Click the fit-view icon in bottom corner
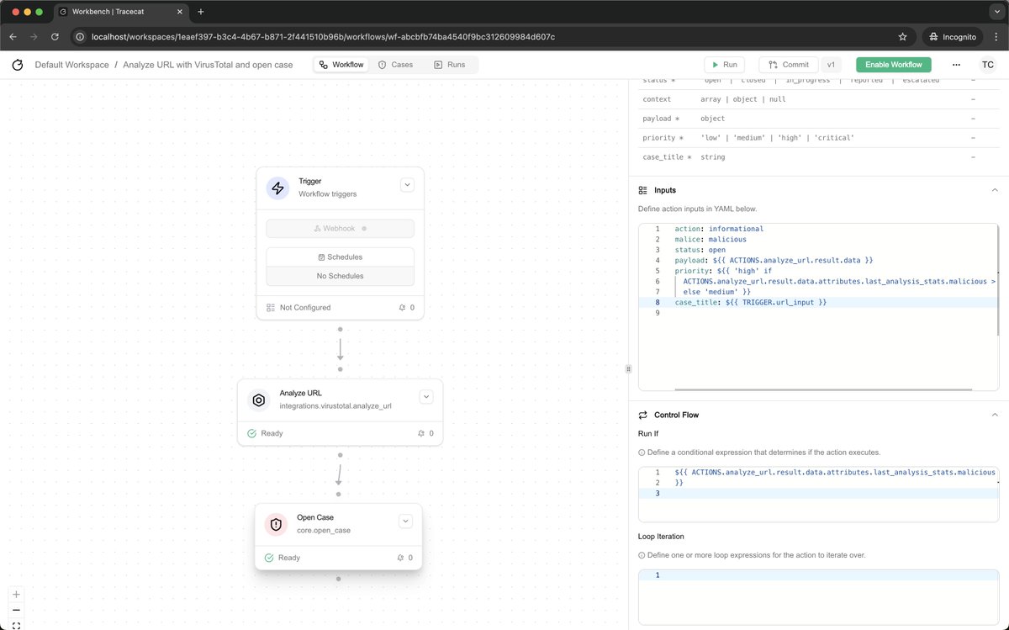The height and width of the screenshot is (630, 1009). pyautogui.click(x=16, y=624)
